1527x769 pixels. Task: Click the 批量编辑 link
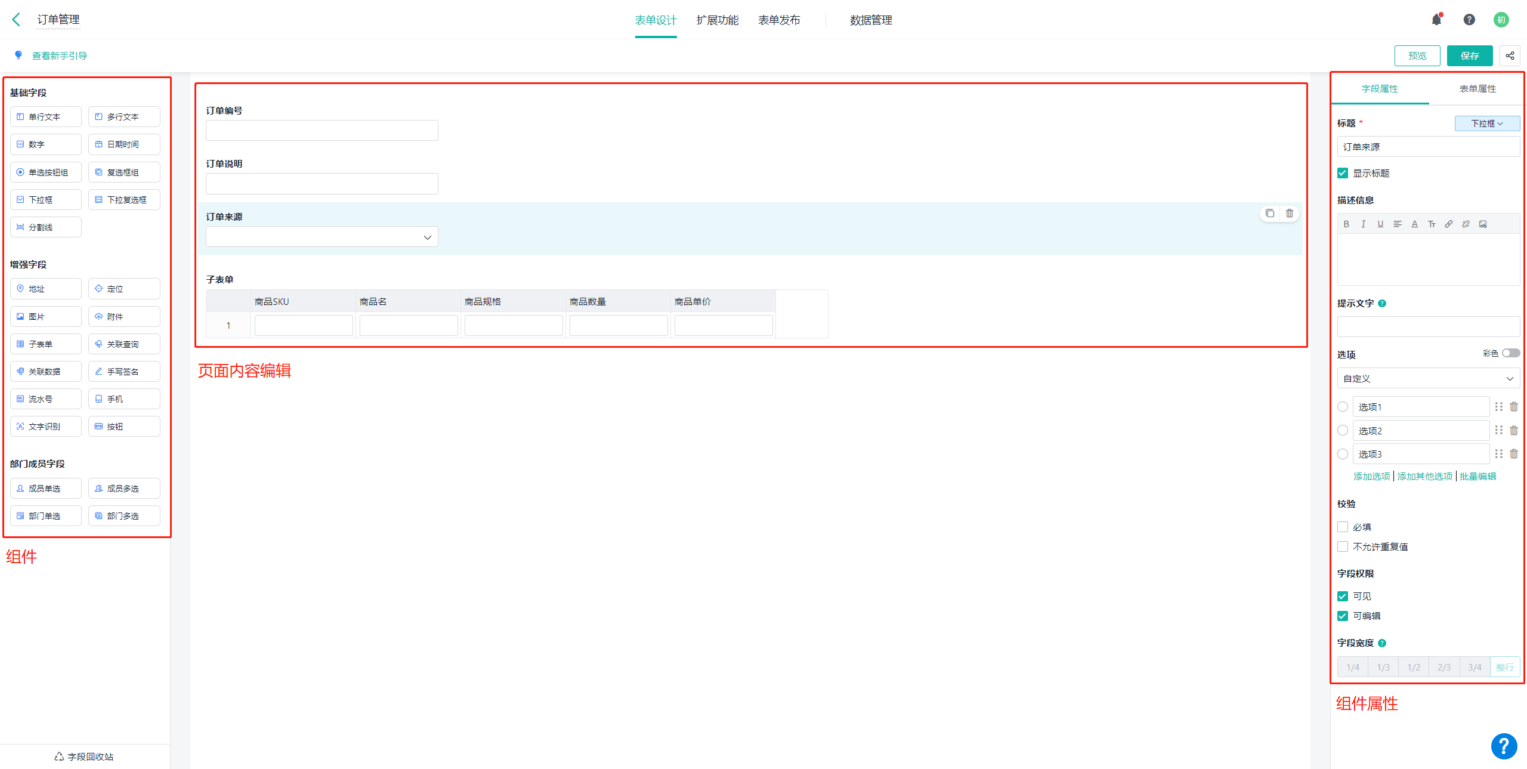(1477, 476)
